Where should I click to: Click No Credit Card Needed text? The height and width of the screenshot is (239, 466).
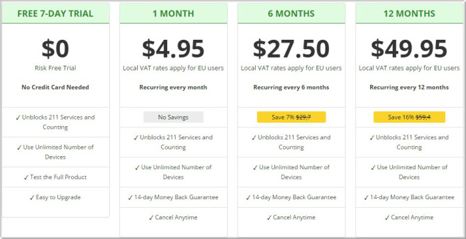coord(55,87)
